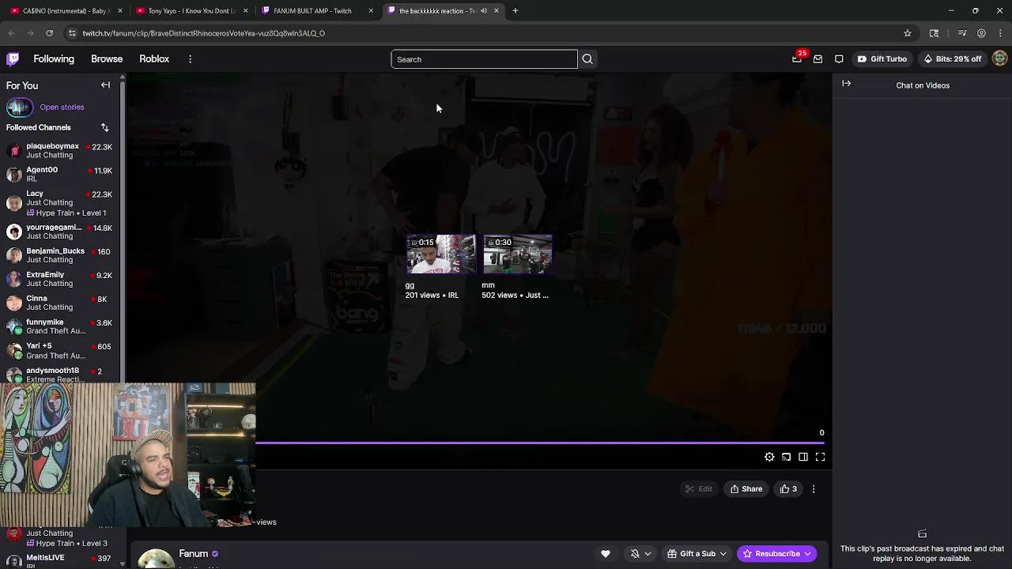Screen dimensions: 1012x569
Task: Enter fullscreen in the video player
Action: pos(820,457)
